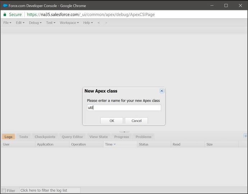Click the secure padlock icon
Screen dimensions: 248x194
click(5, 14)
